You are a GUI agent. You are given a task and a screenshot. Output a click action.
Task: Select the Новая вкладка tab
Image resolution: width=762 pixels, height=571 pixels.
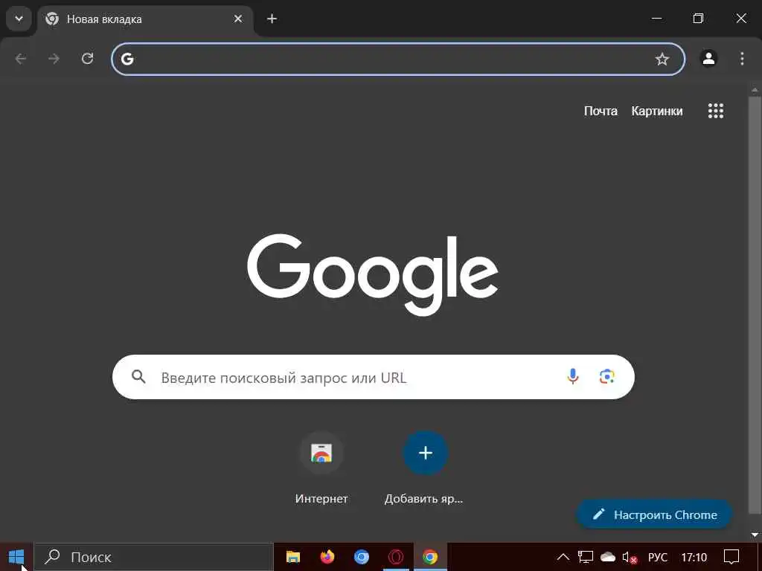point(145,19)
